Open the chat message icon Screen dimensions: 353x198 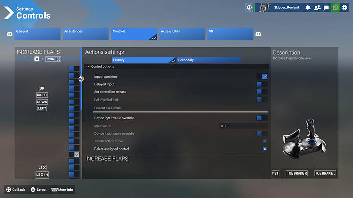point(326,8)
